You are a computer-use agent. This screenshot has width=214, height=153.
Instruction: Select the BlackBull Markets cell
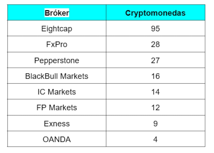(57, 76)
